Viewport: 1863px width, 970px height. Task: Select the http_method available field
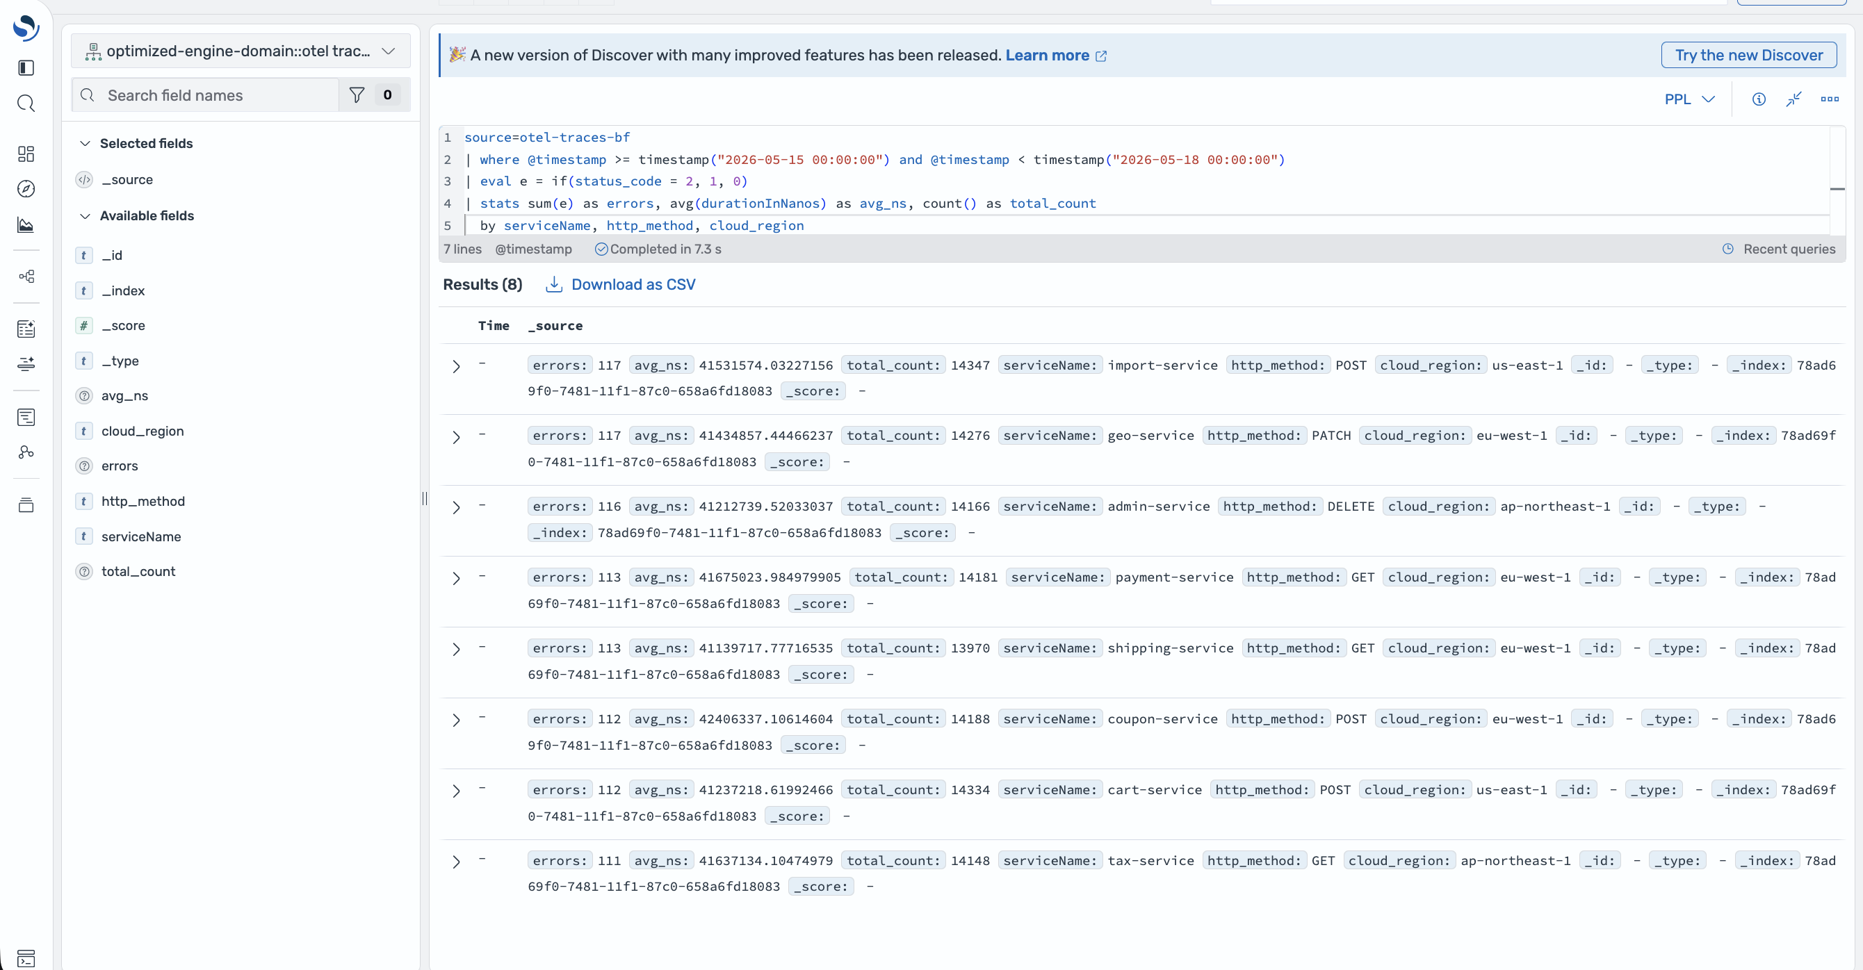point(143,501)
